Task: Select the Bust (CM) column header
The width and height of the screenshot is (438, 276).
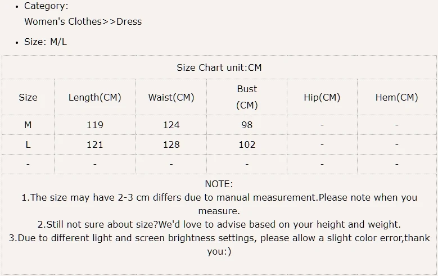Action: [x=247, y=97]
